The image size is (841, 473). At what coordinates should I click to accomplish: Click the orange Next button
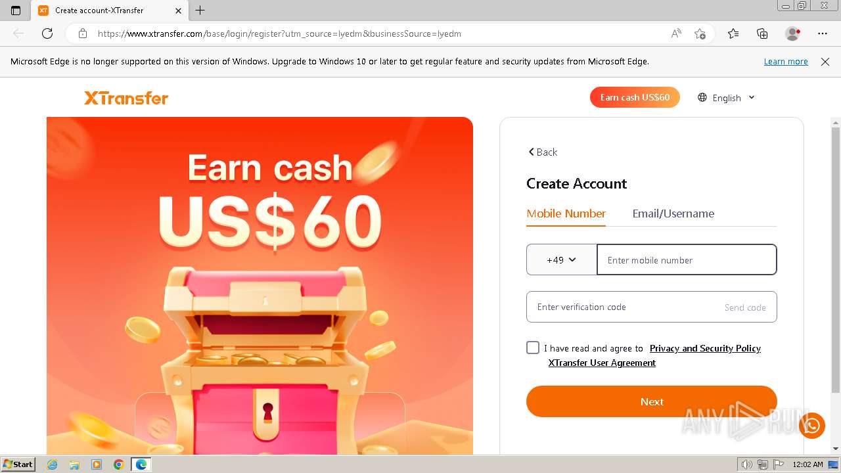pyautogui.click(x=652, y=401)
